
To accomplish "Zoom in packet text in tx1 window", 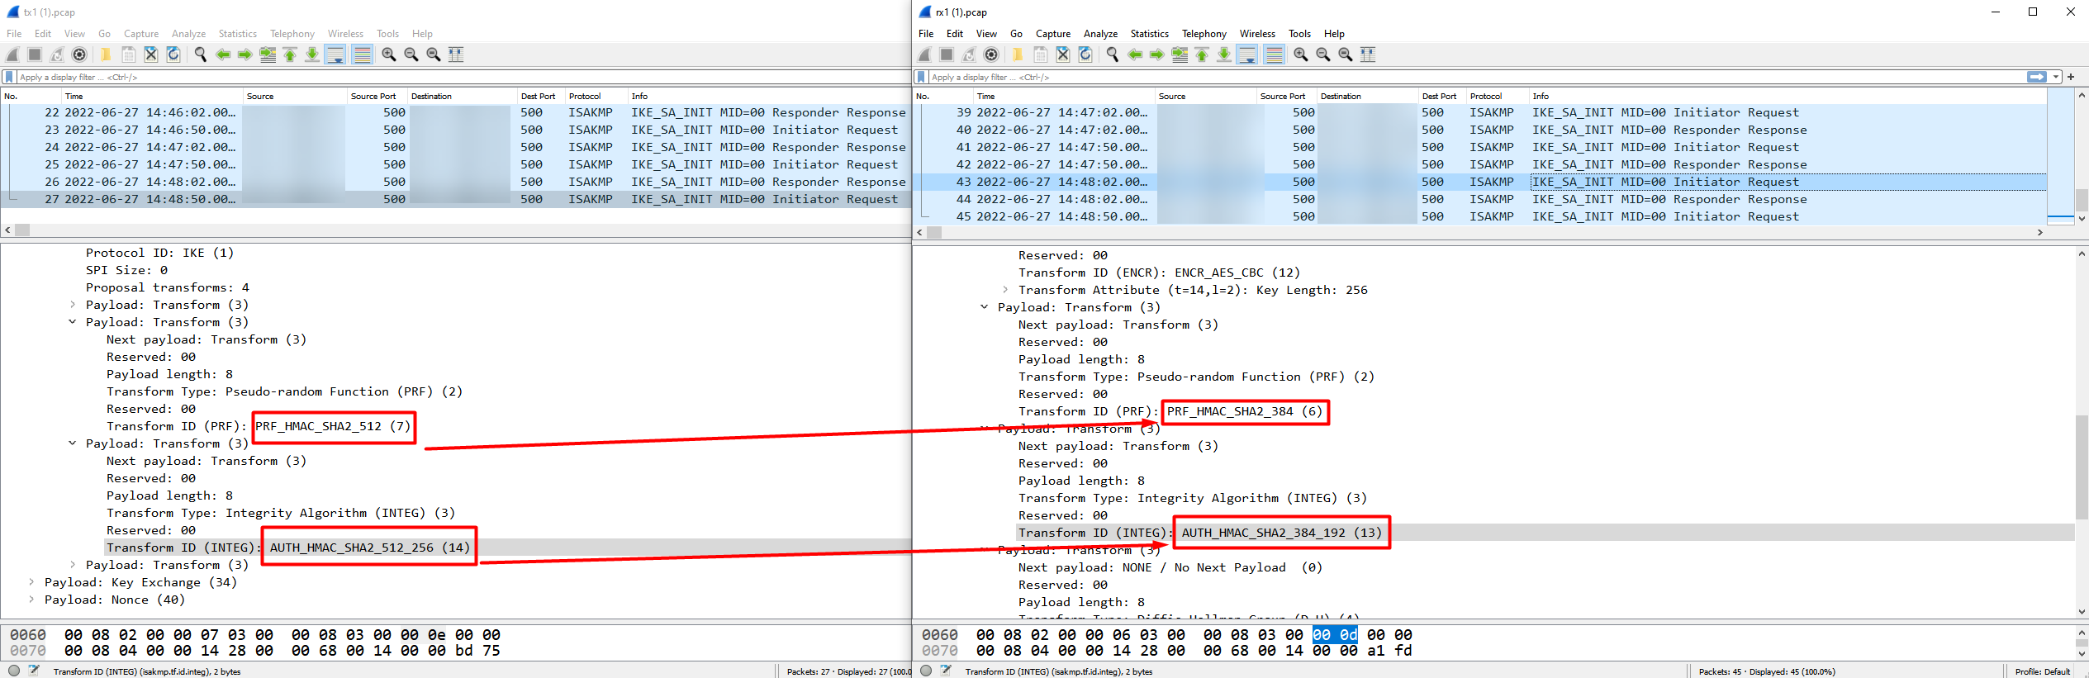I will coord(389,55).
